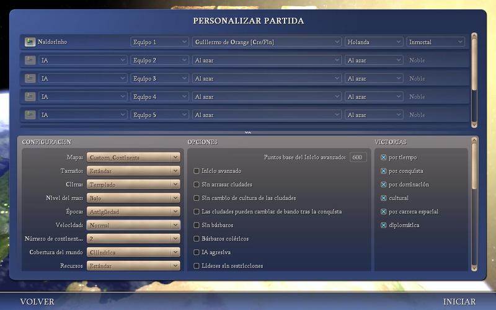Click the slot icon beside Equipo 5
Screen dimensions: 496x310
coord(30,115)
